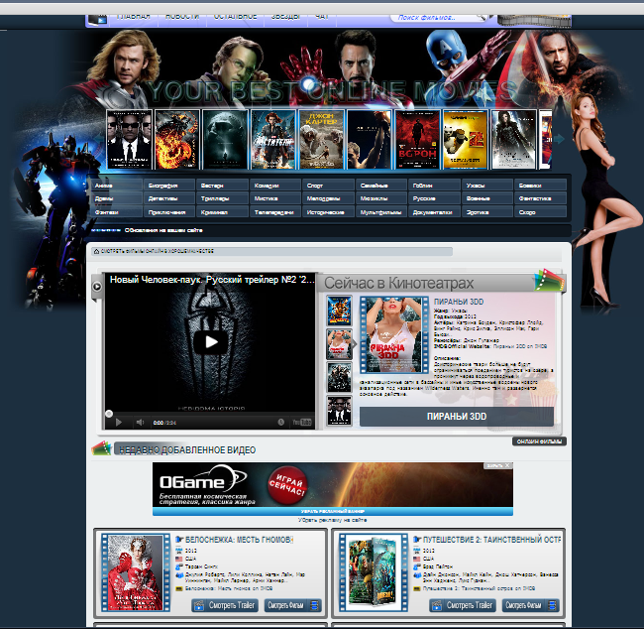Click film icon on Путешествие 2 Смотреть Фильм button
Viewport: 644px width, 629px height.
pyautogui.click(x=553, y=605)
